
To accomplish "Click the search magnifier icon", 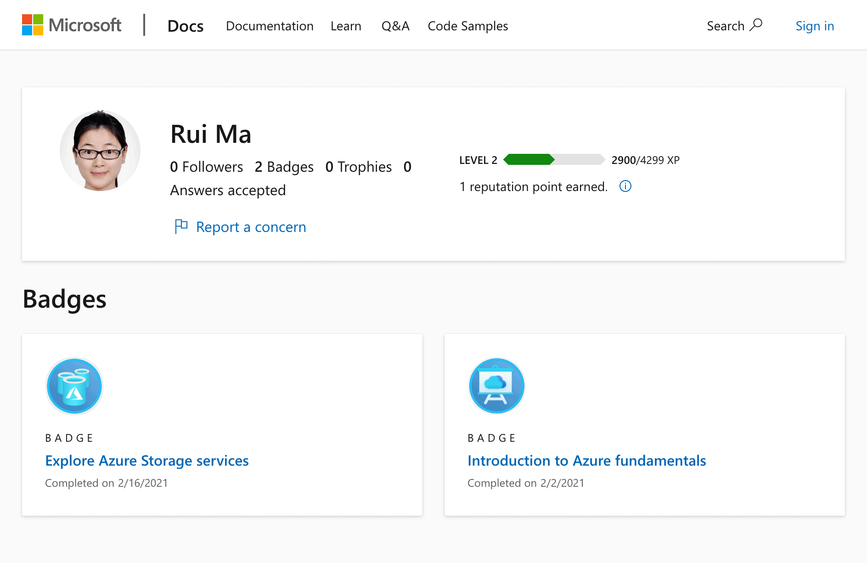I will click(756, 25).
